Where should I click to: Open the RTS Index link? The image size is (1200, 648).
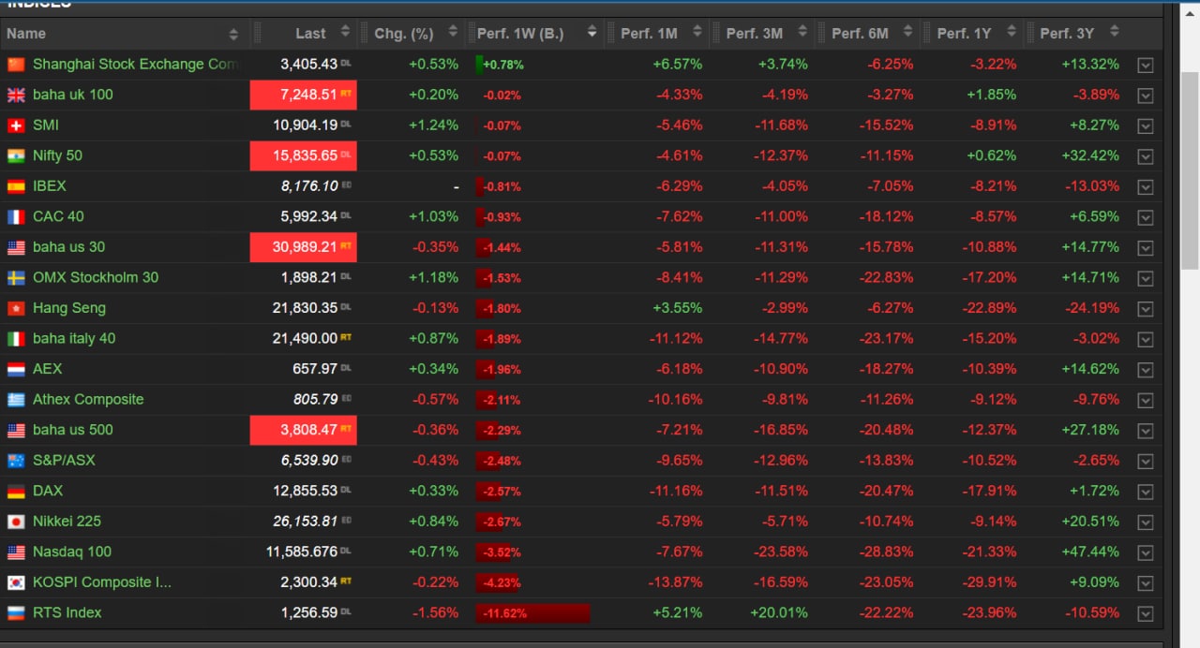[67, 612]
